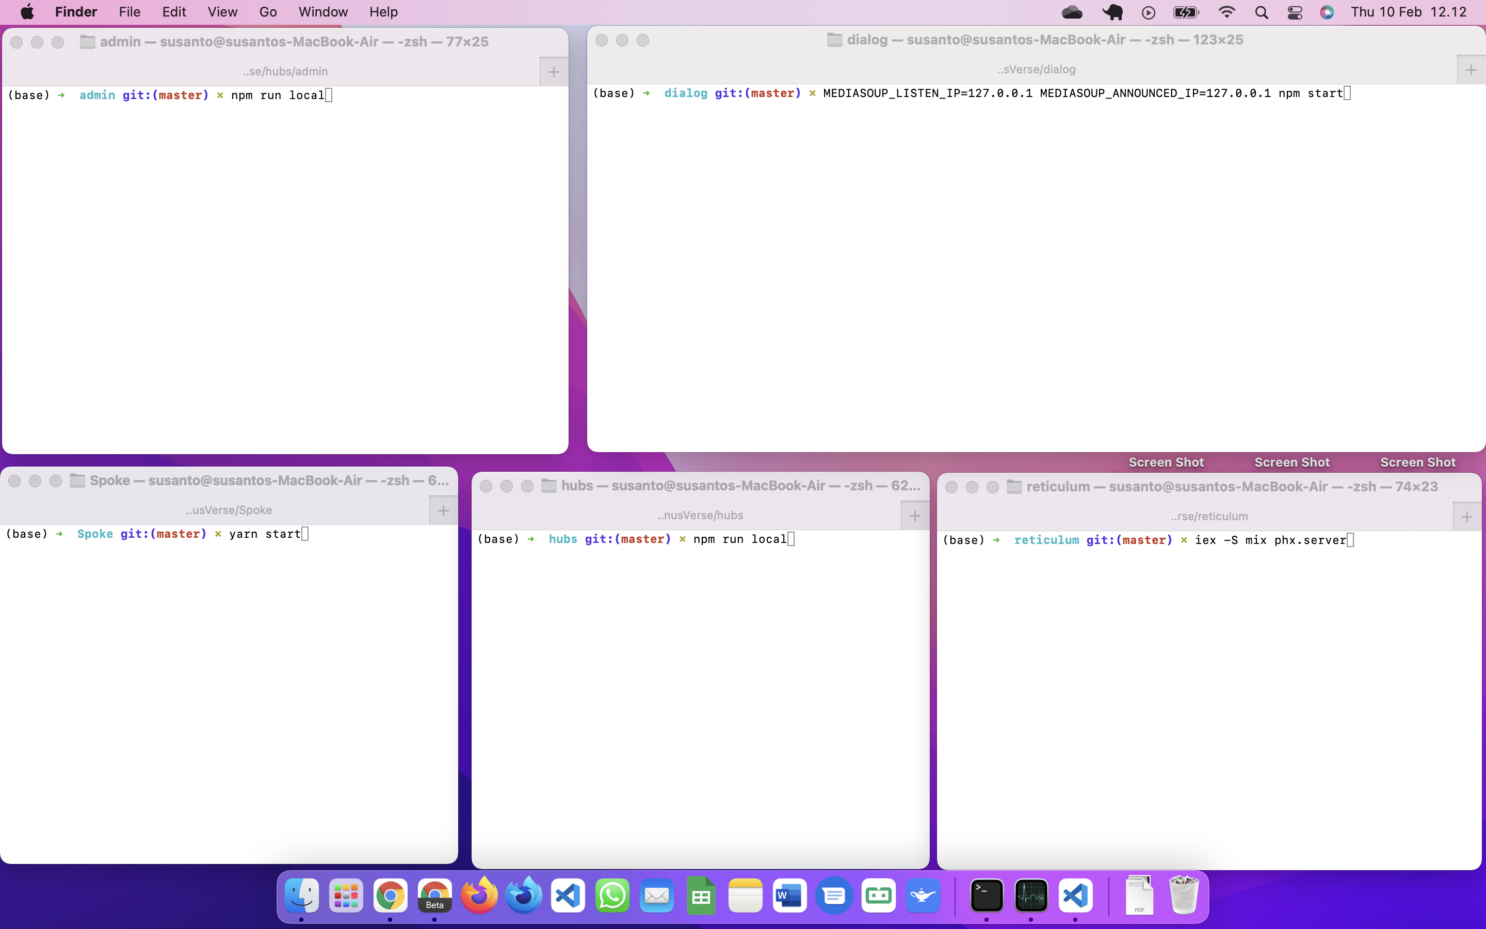Add new tab in admin terminal window
The image size is (1486, 929).
(x=554, y=72)
